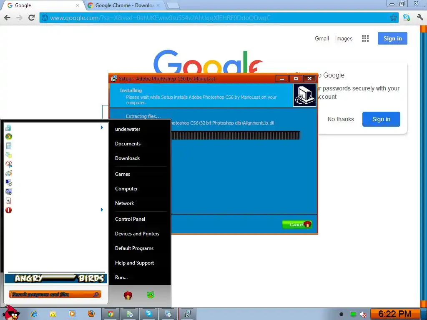
Task: Click the muted volume tray icon
Action: pos(363,314)
